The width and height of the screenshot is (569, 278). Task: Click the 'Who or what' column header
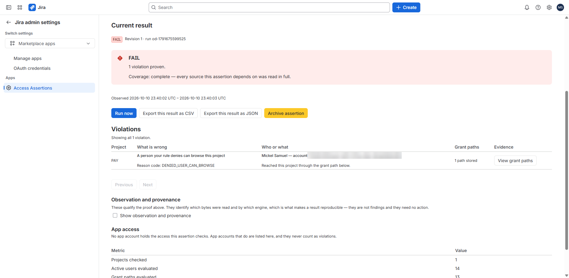click(275, 147)
